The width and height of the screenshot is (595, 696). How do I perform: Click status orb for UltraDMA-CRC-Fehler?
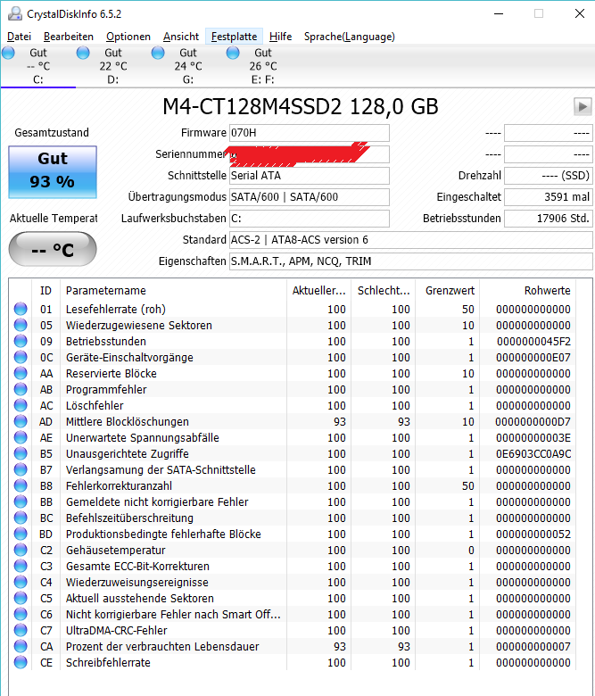21,630
